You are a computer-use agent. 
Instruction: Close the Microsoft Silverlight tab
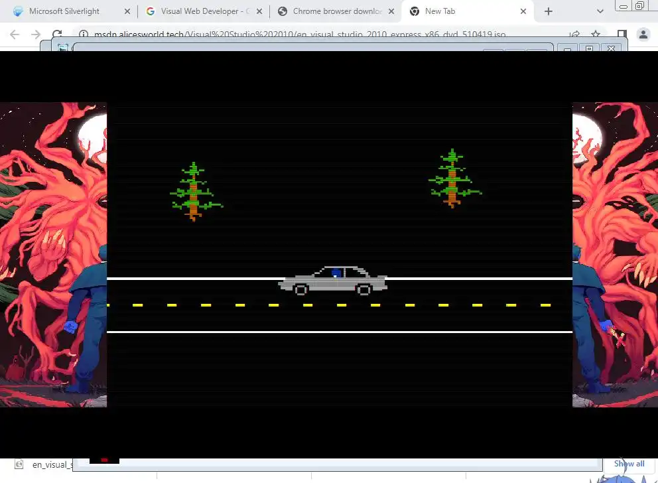127,12
